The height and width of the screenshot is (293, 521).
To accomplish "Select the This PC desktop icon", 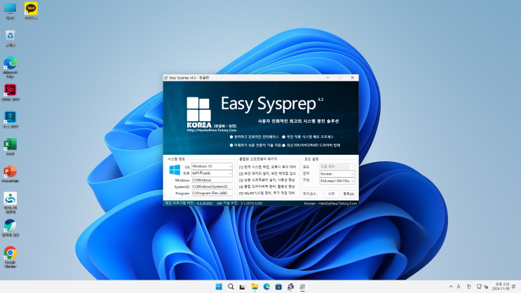I will [x=11, y=11].
